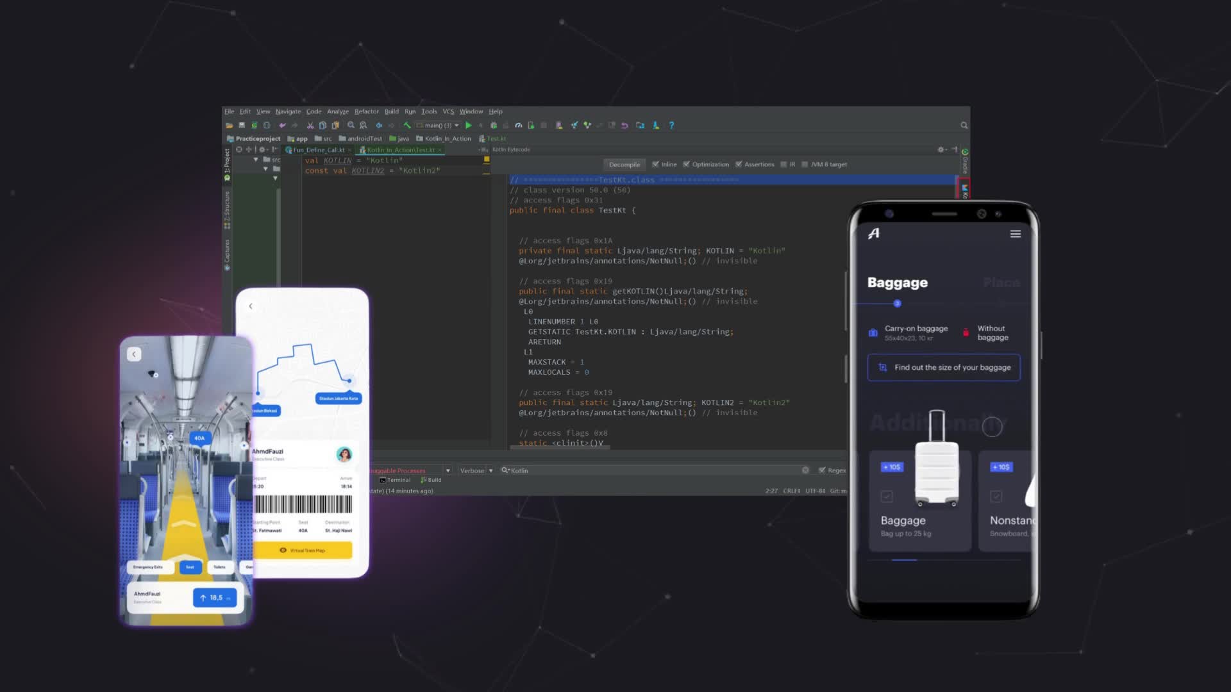This screenshot has height=692, width=1231.
Task: Open the VCS menu
Action: (x=448, y=111)
